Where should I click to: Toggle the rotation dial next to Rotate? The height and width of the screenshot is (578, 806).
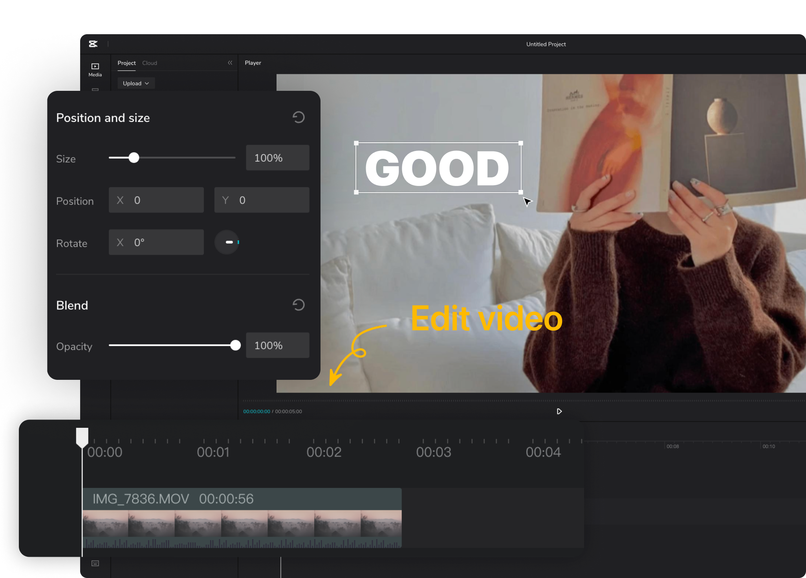[x=227, y=242]
